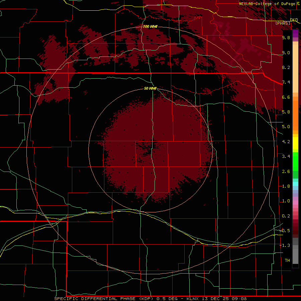Click the TH label on the color scale
This screenshot has width=301, height=301.
[x=287, y=261]
